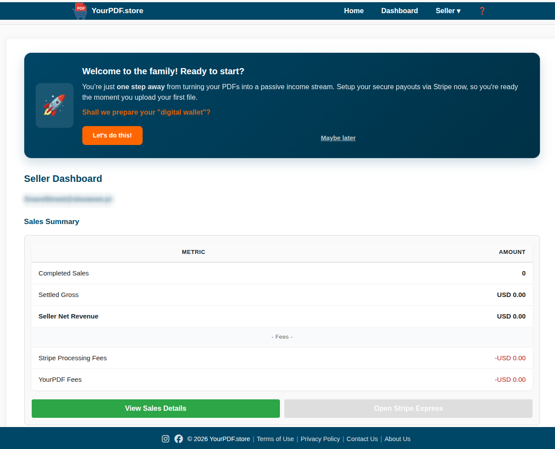
Task: Open the Terms of Use link
Action: pyautogui.click(x=276, y=439)
